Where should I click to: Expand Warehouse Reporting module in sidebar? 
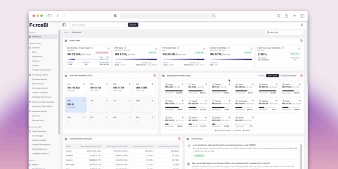[x=43, y=102]
